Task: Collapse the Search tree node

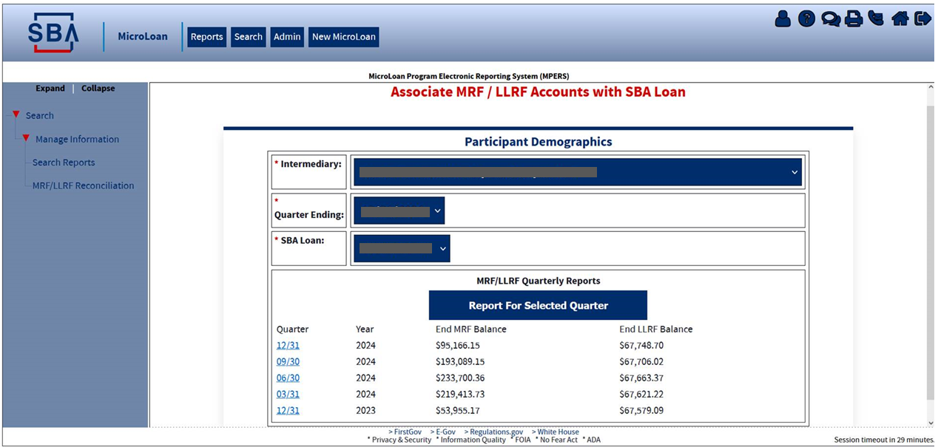Action: [16, 115]
